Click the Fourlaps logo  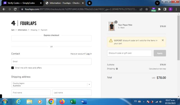(x=24, y=23)
